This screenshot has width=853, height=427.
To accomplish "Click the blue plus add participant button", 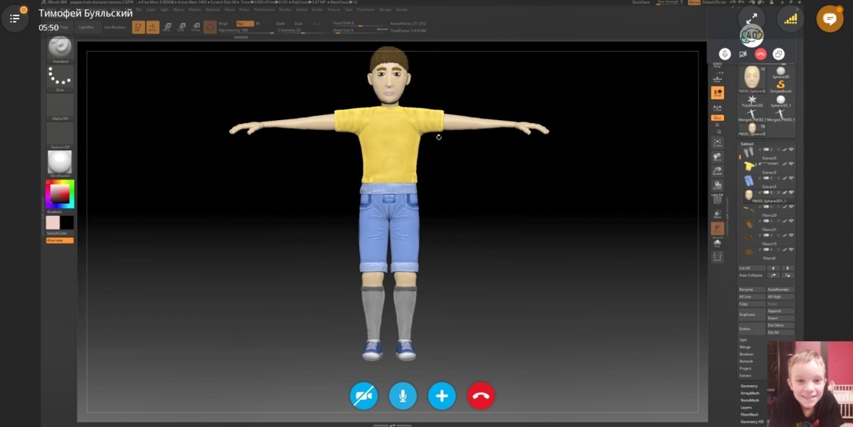I will 442,396.
